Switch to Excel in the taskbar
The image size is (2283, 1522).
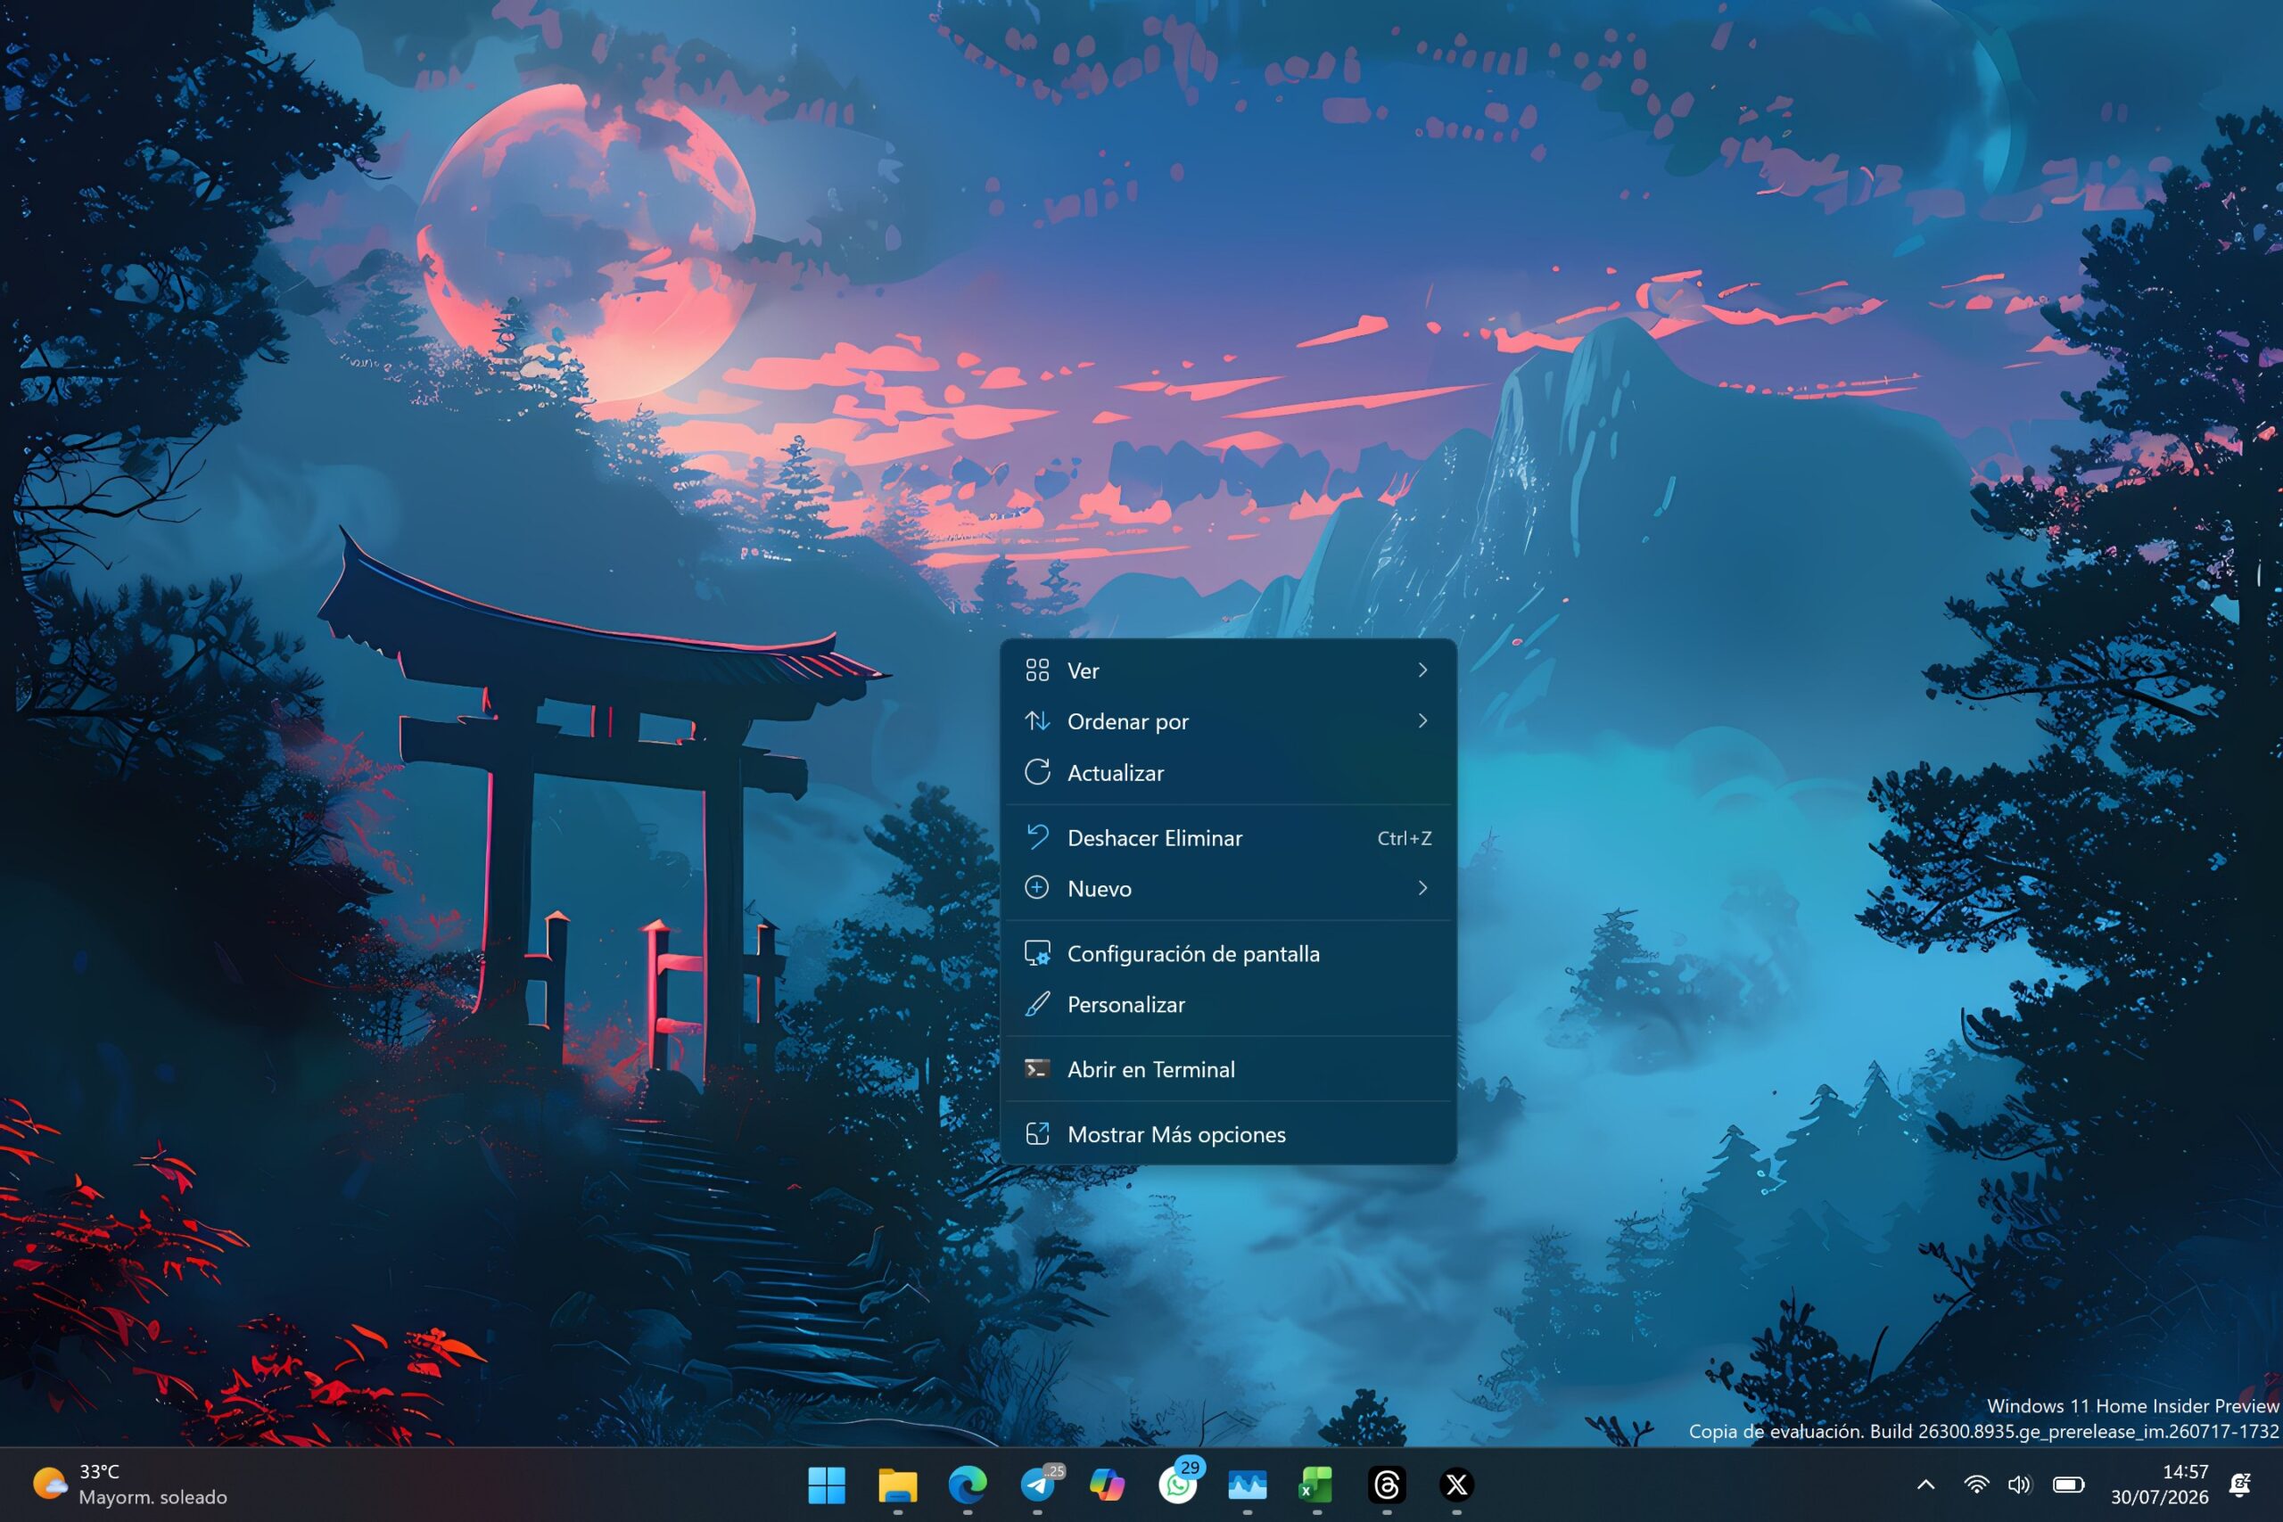pos(1316,1485)
